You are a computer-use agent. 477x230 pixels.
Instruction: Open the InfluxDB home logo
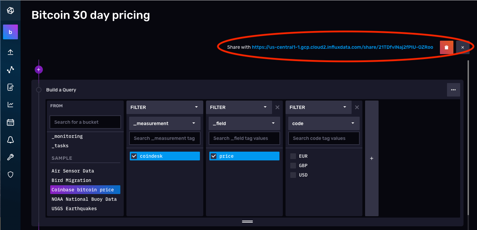10,10
